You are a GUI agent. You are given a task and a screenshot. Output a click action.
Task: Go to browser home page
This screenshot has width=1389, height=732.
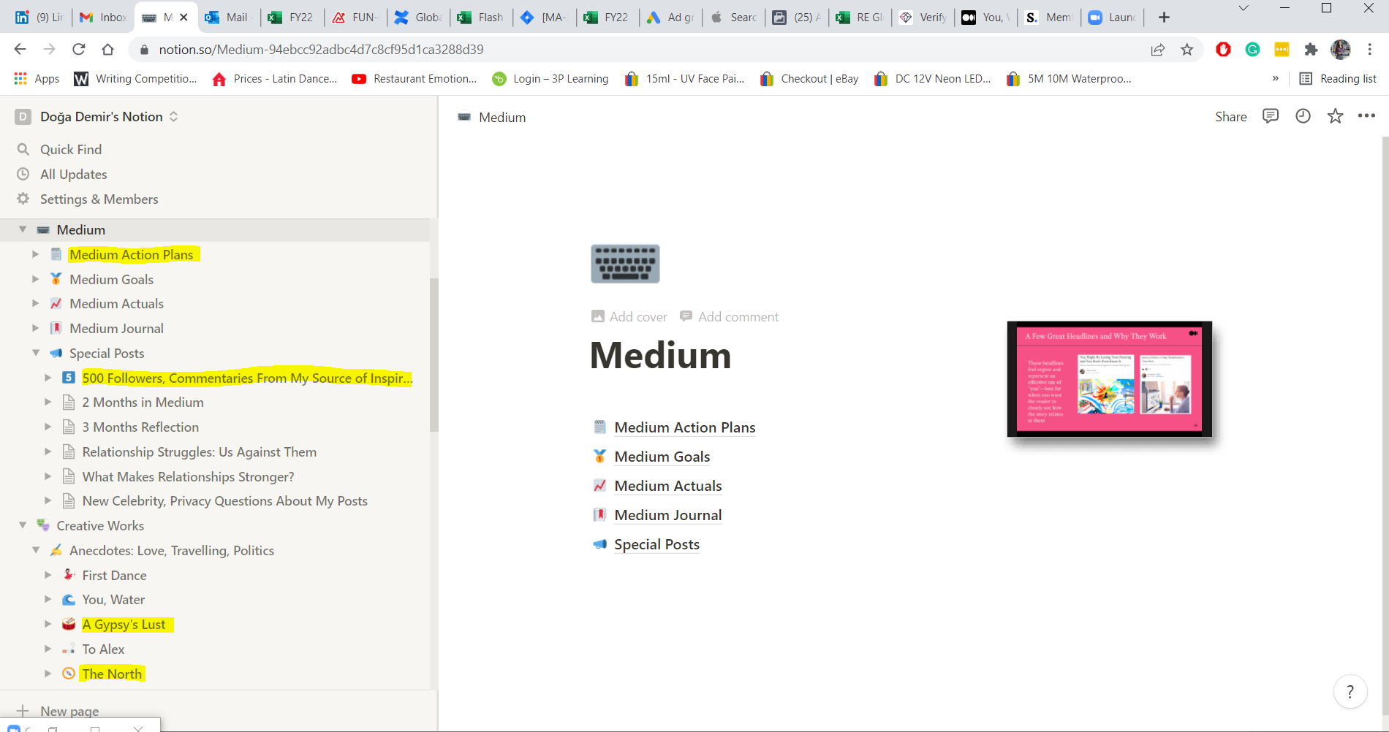pos(108,49)
